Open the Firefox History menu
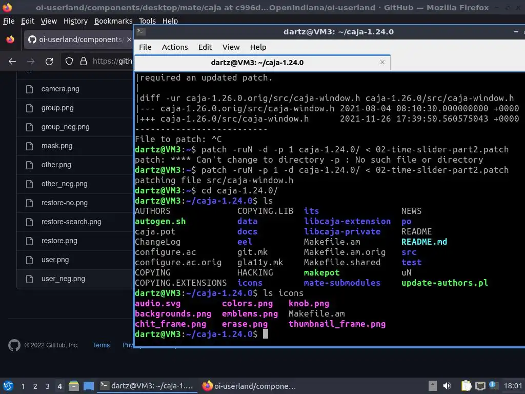Screen dimensions: 525x394 pyautogui.click(x=75, y=21)
